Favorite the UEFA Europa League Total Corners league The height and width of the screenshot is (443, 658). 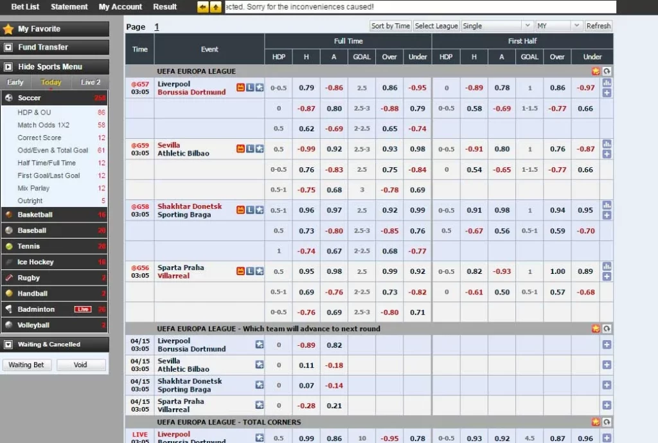[x=596, y=422]
